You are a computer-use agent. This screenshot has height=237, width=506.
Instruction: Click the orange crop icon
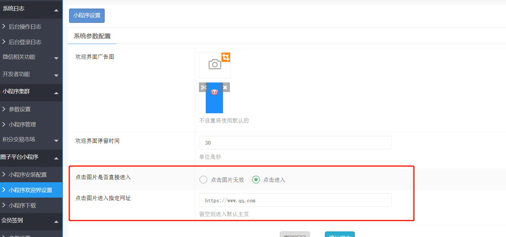[226, 57]
